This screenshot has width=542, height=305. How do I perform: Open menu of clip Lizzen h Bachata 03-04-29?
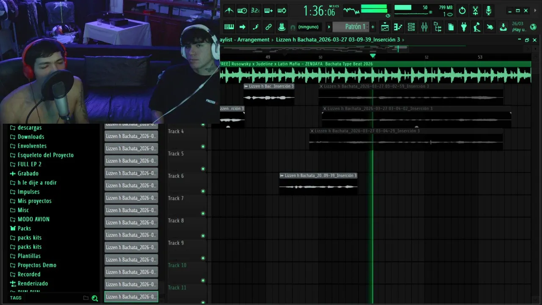[x=312, y=131]
